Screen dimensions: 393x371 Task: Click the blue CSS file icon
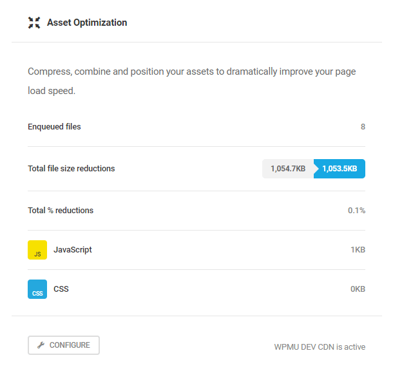tap(37, 289)
